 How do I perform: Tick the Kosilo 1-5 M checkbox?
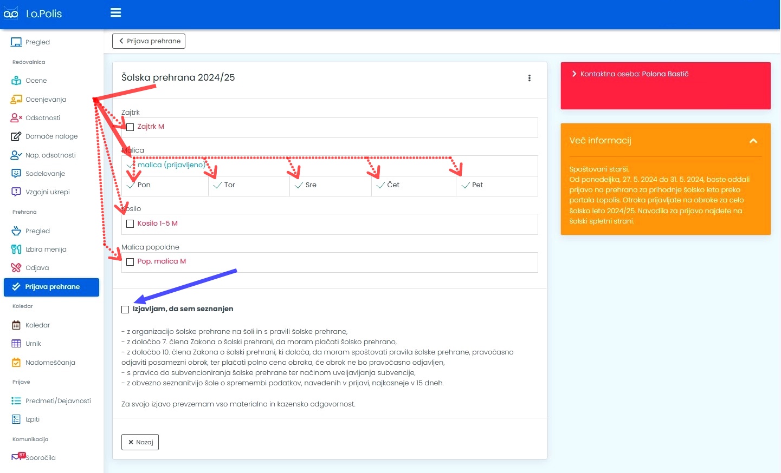point(130,224)
